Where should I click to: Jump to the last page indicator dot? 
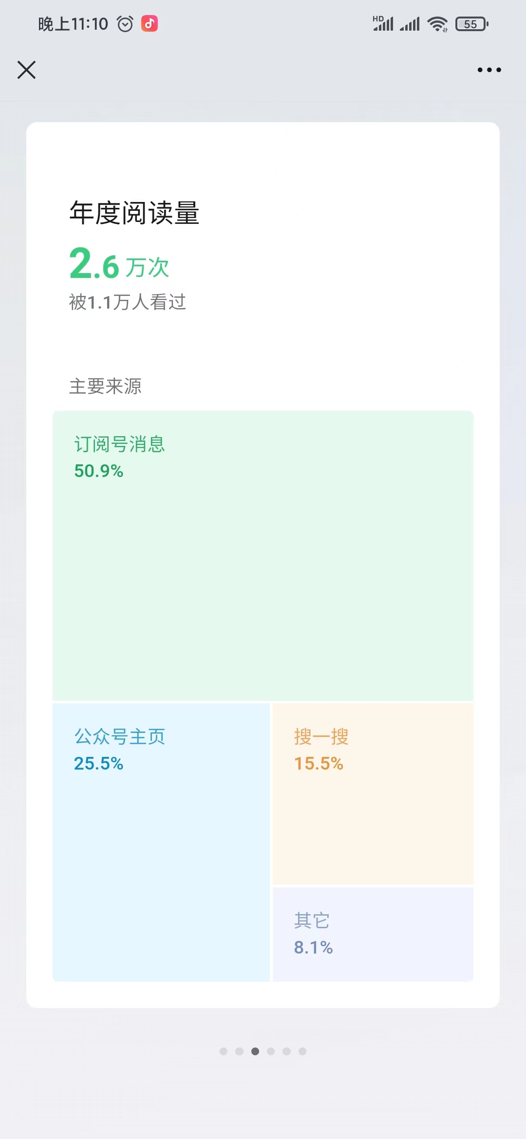tap(302, 1051)
